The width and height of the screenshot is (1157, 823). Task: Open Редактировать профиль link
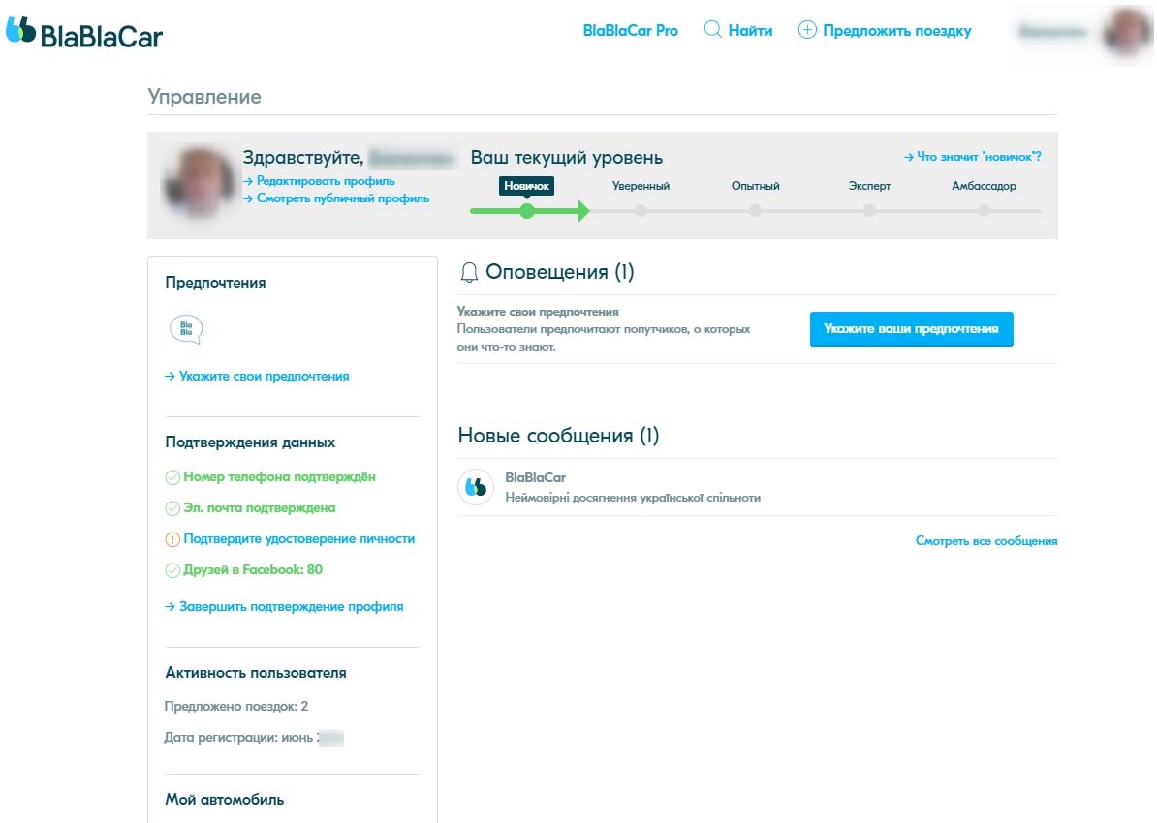click(x=326, y=181)
